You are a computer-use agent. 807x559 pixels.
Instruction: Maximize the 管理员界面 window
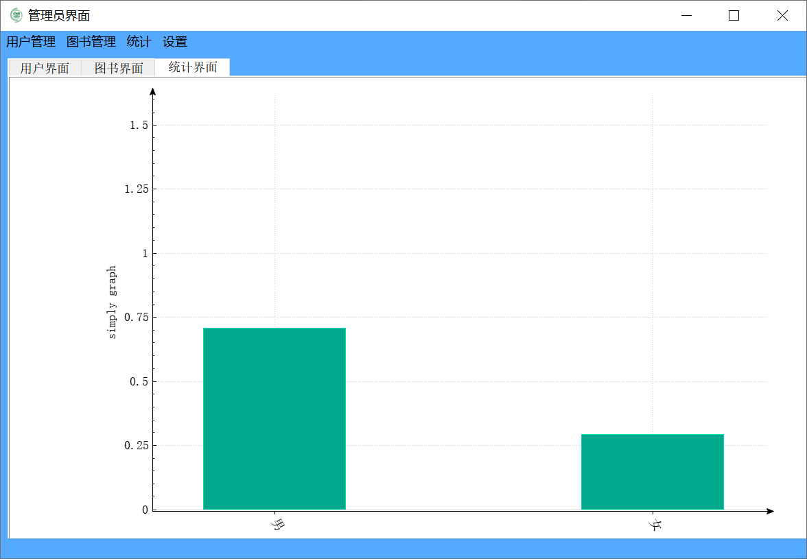pos(734,15)
